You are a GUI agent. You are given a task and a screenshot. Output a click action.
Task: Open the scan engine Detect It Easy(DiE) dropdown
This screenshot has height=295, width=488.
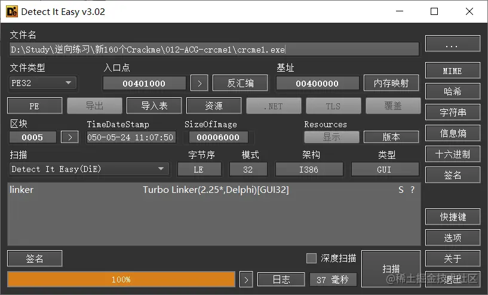pyautogui.click(x=89, y=169)
